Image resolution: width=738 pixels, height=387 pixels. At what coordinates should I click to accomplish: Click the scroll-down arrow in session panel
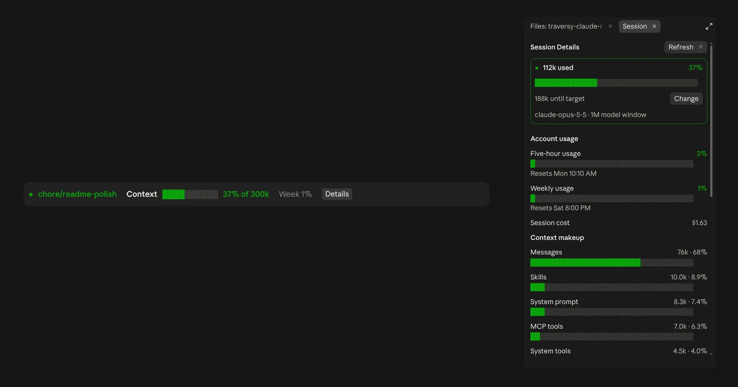(711, 354)
